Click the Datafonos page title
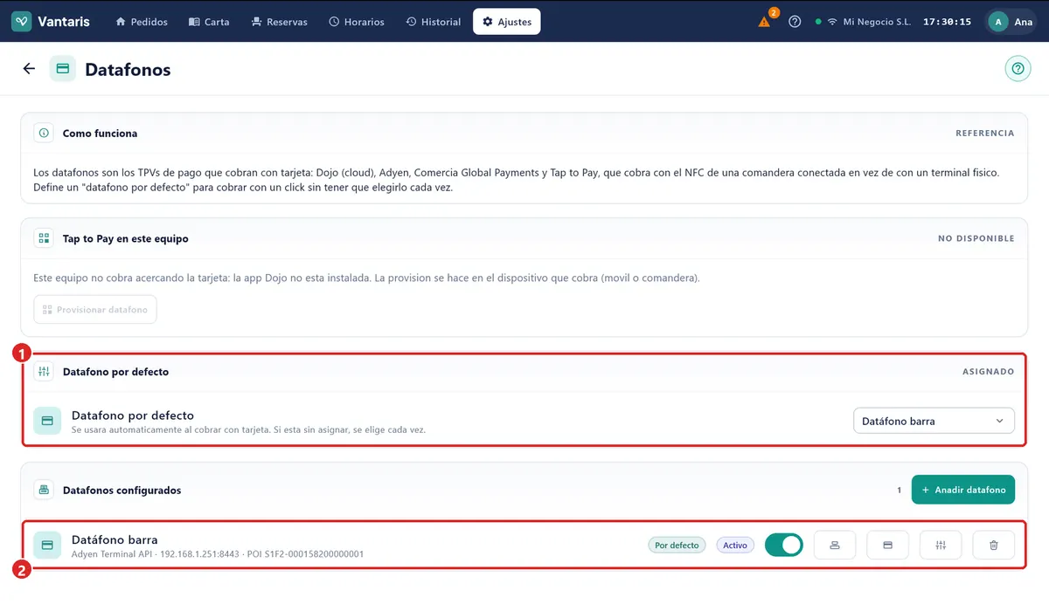Viewport: 1049px width, 604px height. point(128,69)
